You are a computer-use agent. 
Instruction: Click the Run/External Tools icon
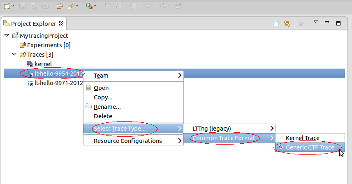click(x=89, y=6)
